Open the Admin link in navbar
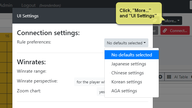Viewport: 192px width, 108px height. pos(6,5)
